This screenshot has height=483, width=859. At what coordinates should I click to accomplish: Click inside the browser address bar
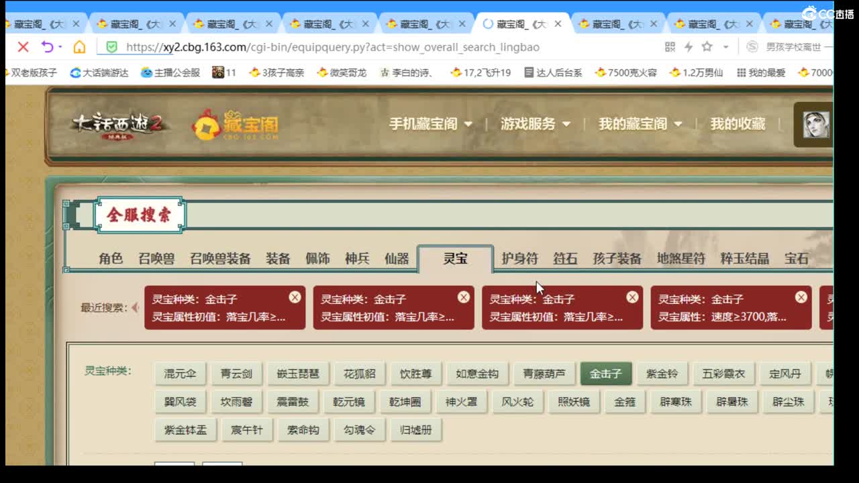[x=336, y=47]
